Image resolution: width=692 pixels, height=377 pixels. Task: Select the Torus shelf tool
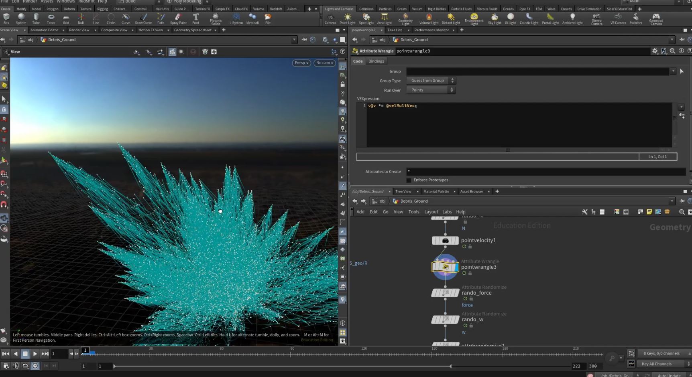pyautogui.click(x=51, y=18)
